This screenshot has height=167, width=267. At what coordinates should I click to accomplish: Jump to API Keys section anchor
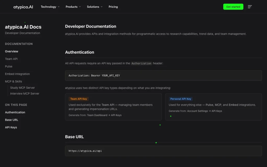click(11, 127)
